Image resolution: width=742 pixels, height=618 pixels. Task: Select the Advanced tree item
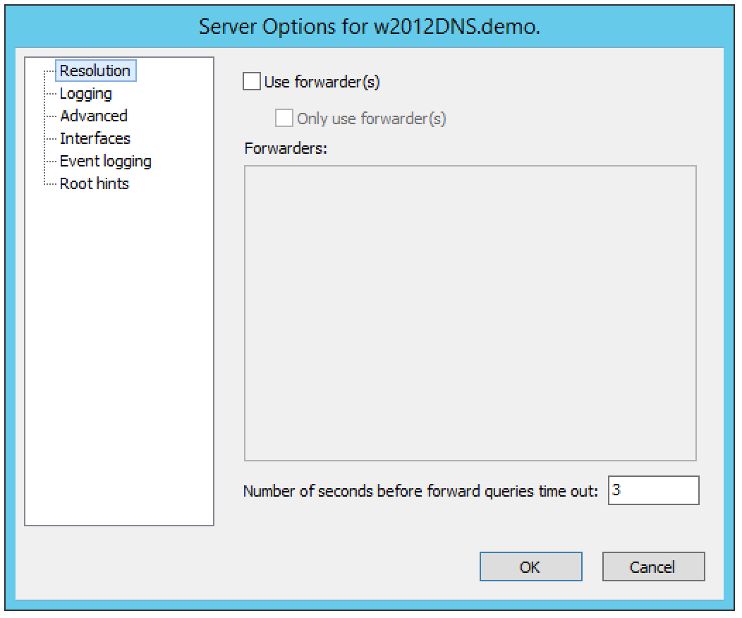[93, 116]
